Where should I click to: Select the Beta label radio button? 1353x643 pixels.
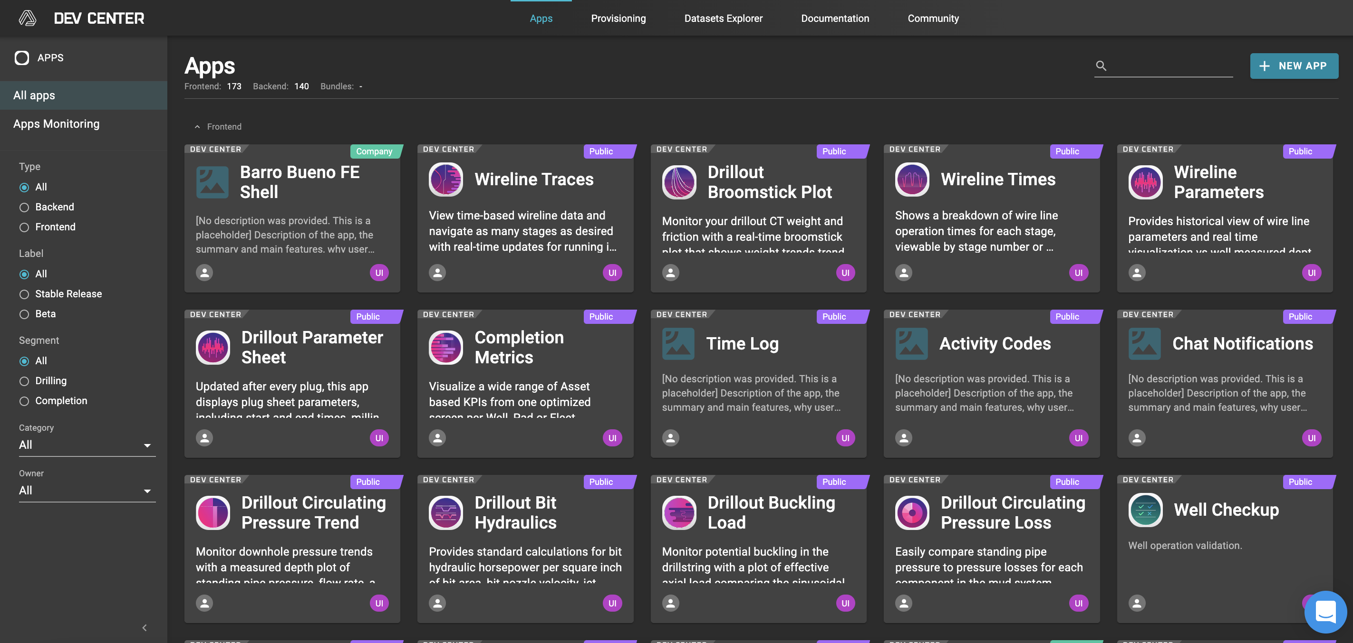pyautogui.click(x=24, y=314)
